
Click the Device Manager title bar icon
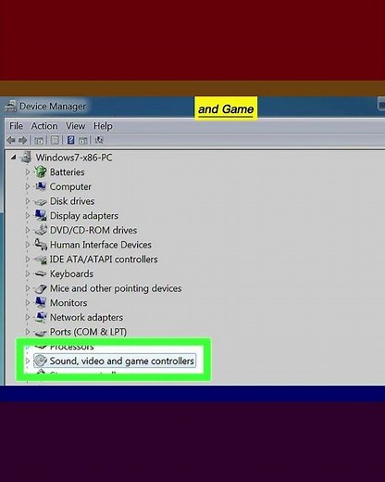[x=11, y=106]
